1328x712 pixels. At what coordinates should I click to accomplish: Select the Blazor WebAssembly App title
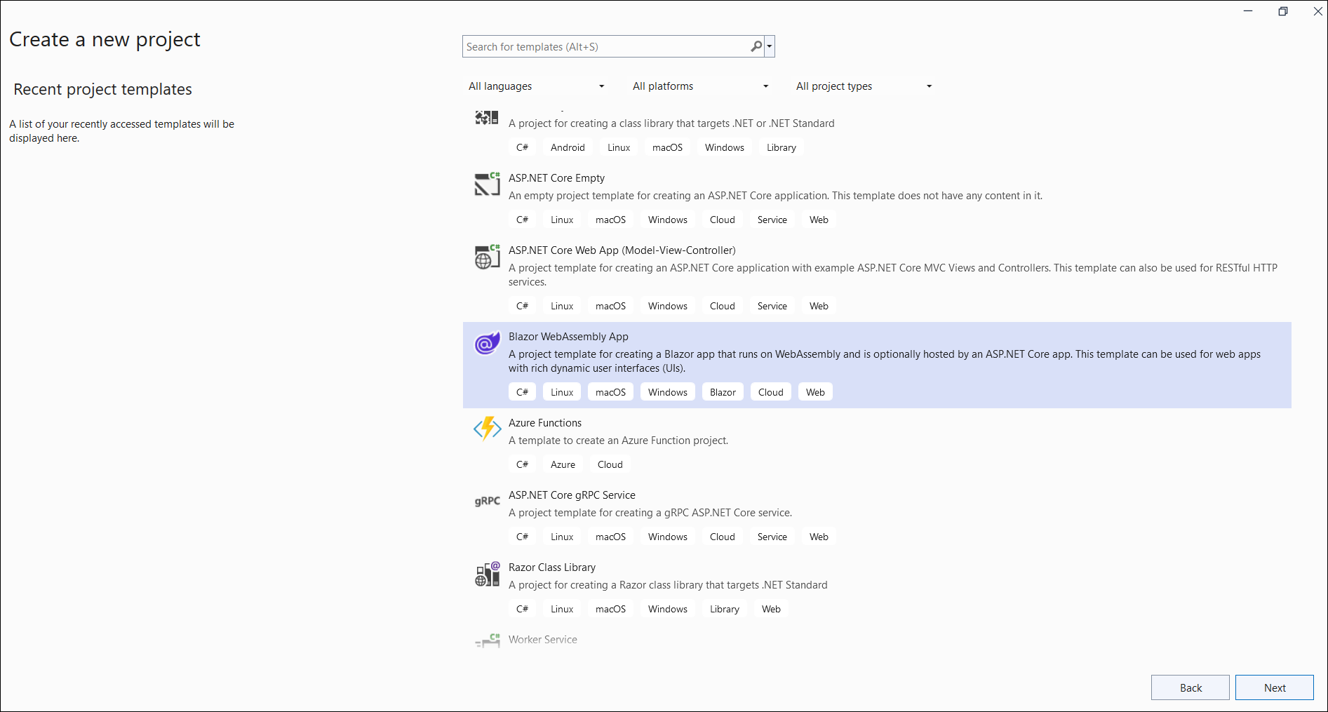tap(568, 337)
